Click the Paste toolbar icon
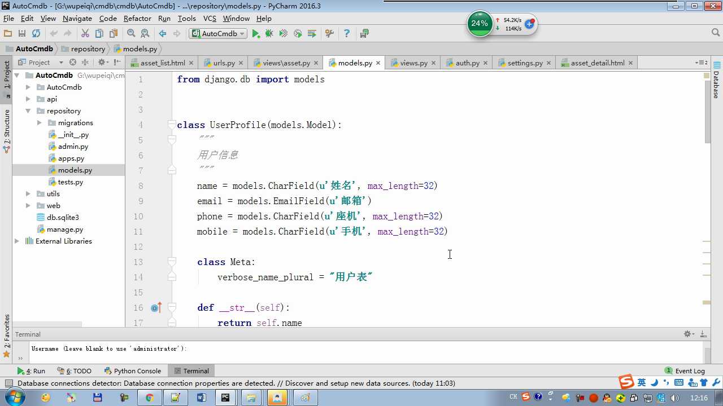Viewport: 723px width, 406px height. 114,34
